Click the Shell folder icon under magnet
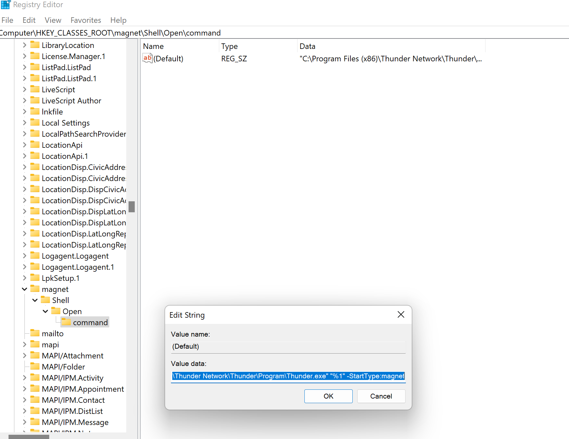The width and height of the screenshot is (569, 439). 45,300
